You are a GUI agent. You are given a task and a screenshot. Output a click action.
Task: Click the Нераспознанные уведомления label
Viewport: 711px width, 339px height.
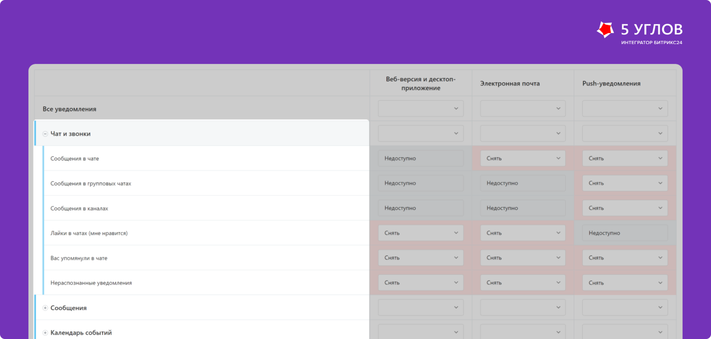pyautogui.click(x=91, y=283)
